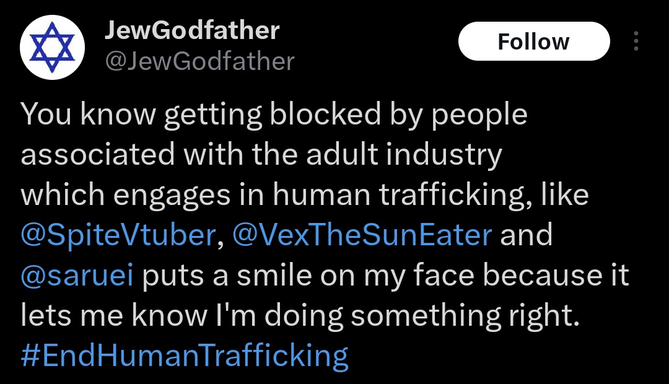The height and width of the screenshot is (384, 669).
Task: Select the #EndHumanTrafficking hashtag
Action: pyautogui.click(x=185, y=356)
